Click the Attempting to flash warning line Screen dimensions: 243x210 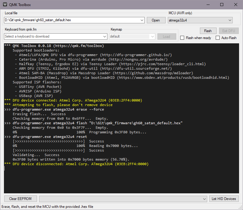point(59,105)
